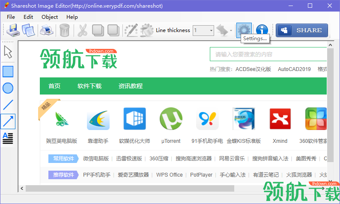Click the AutoCAD2019 text in the canvas
This screenshot has height=204, width=340.
click(x=294, y=69)
